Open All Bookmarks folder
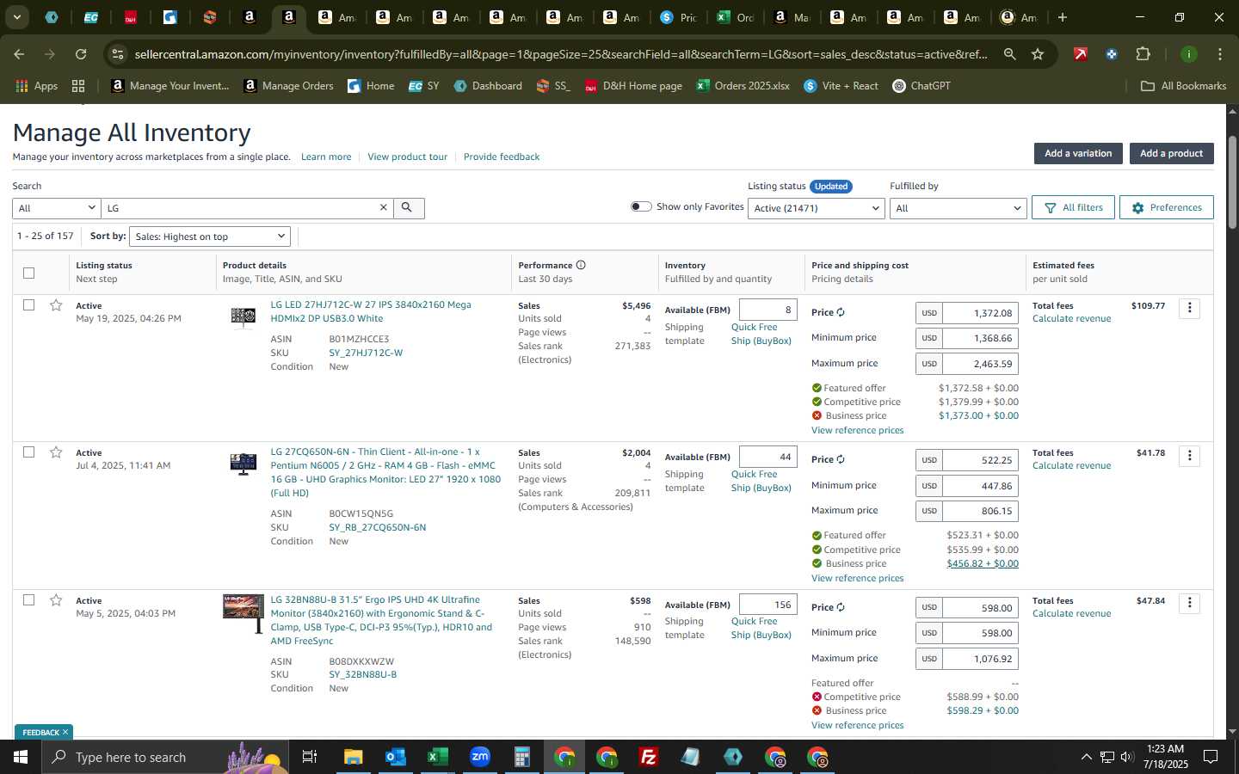This screenshot has height=774, width=1239. [1183, 86]
